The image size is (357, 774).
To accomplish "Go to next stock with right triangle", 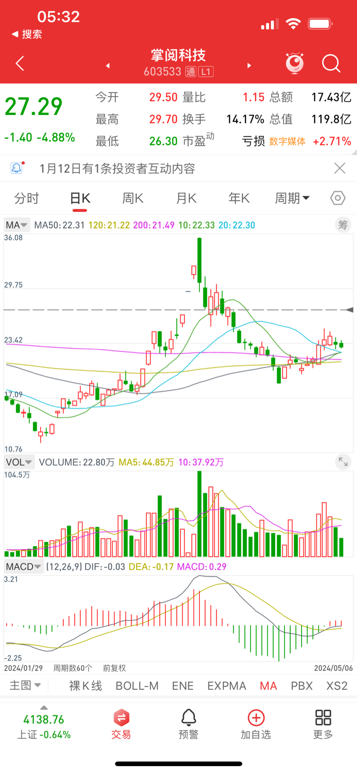I will [x=249, y=66].
